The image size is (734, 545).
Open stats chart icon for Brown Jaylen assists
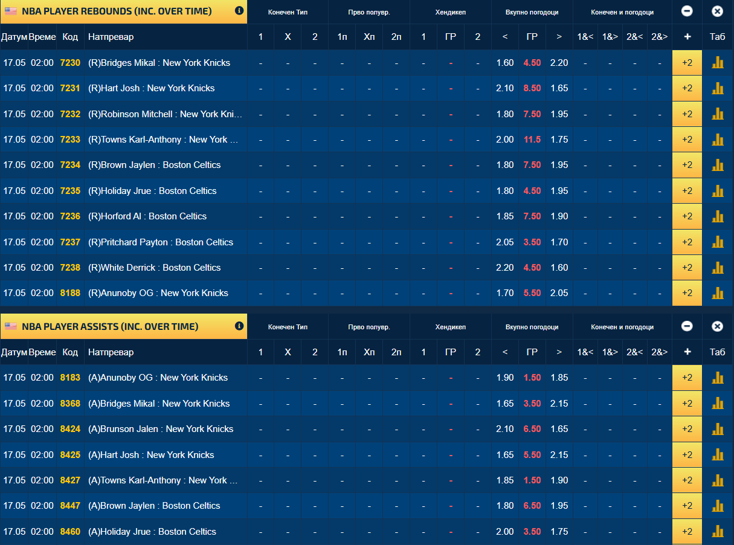718,506
